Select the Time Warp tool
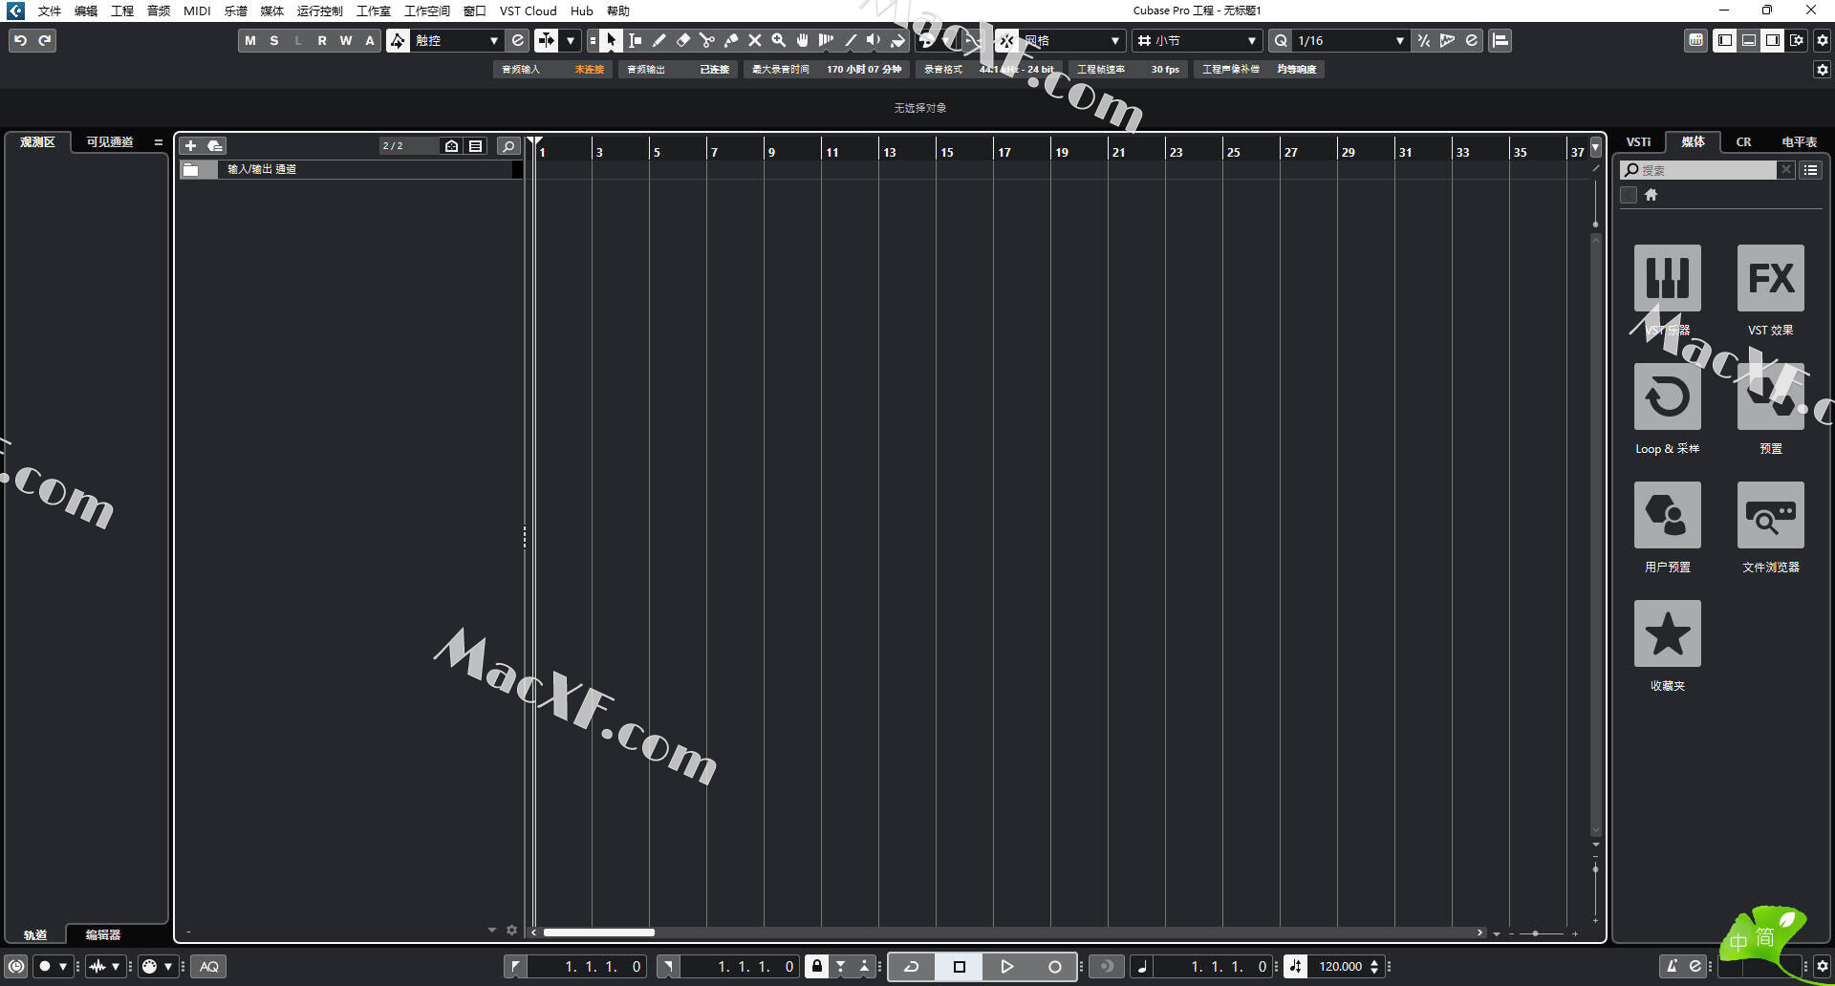 click(827, 40)
